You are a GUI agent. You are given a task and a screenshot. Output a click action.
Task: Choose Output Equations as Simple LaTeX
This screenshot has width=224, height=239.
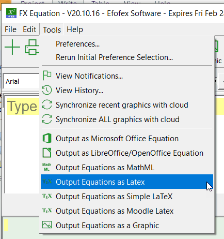pos(127,197)
